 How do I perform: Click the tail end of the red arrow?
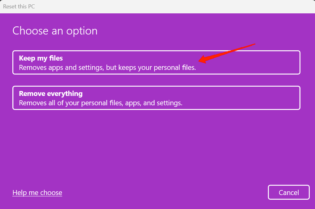(254, 44)
